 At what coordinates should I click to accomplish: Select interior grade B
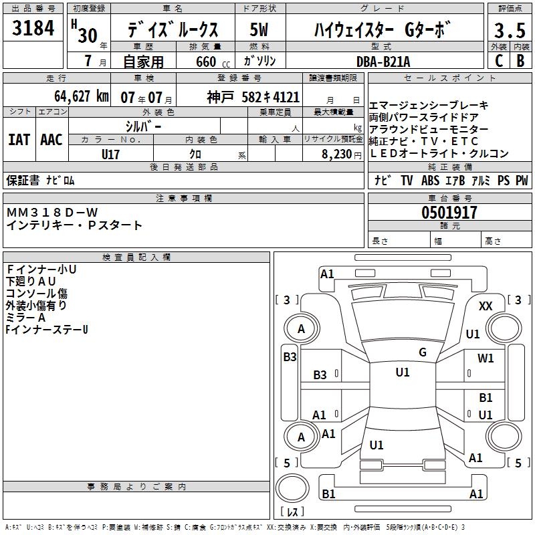coord(521,61)
